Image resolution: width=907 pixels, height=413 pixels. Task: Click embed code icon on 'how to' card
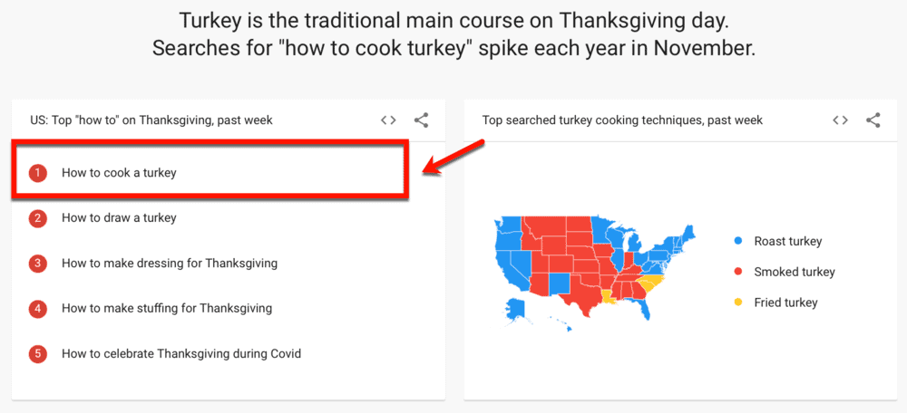(x=388, y=120)
